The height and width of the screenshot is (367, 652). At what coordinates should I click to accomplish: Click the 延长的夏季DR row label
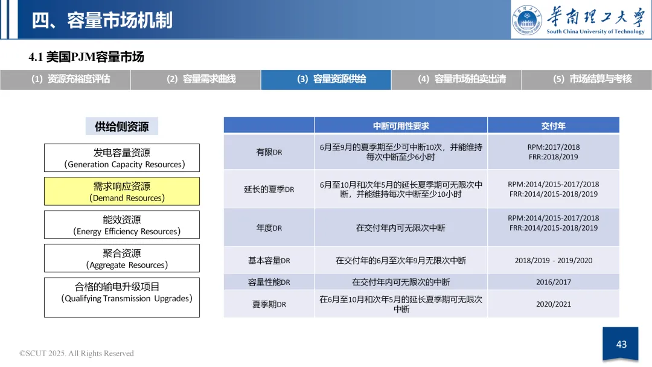pos(269,190)
